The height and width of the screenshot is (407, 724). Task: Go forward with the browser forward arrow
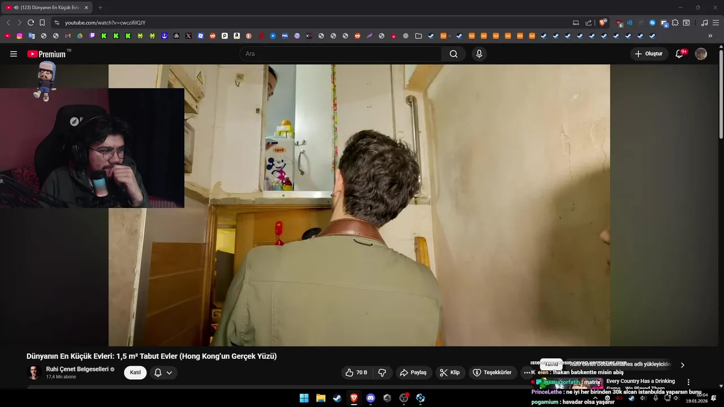[x=19, y=23]
